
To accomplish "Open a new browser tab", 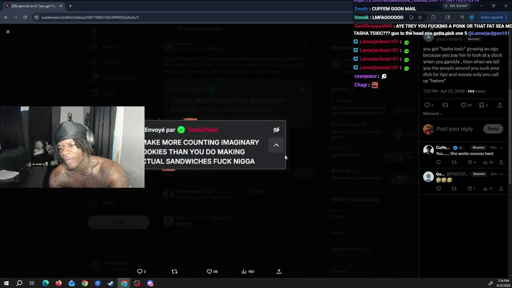I will pyautogui.click(x=70, y=6).
